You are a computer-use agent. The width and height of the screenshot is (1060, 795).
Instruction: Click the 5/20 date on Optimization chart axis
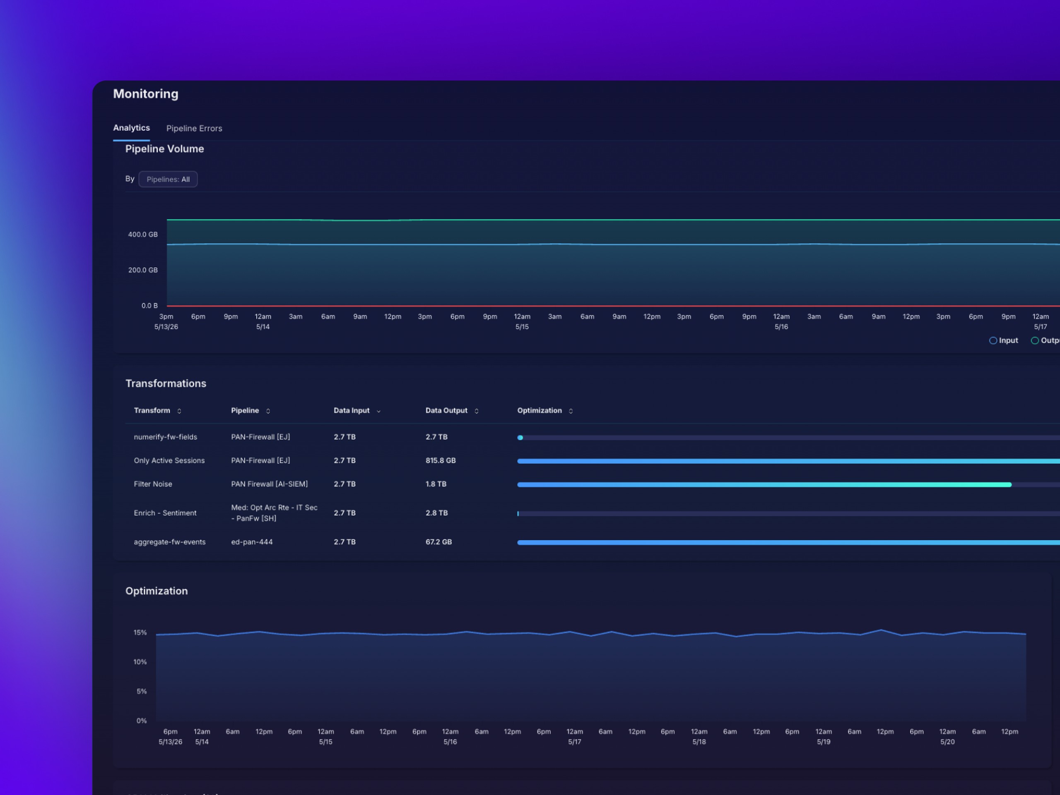point(947,742)
